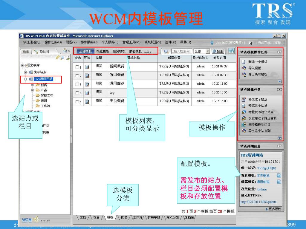Screen dimensions: 306x229
Task: Click the 主页概览 homepage template link
Action: coord(263,176)
